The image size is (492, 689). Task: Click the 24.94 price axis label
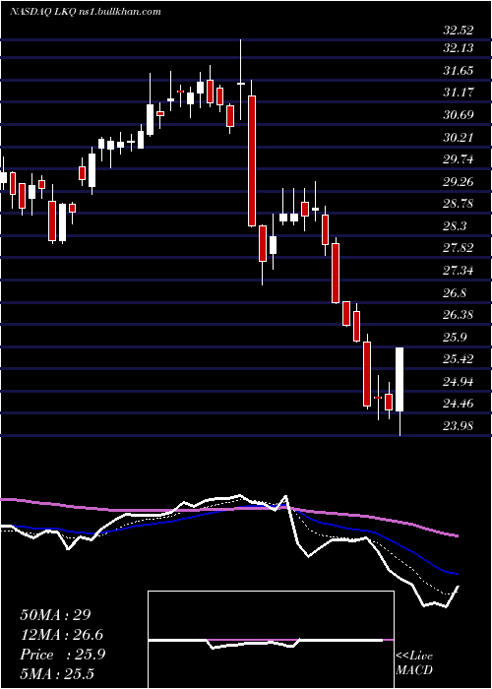(459, 382)
